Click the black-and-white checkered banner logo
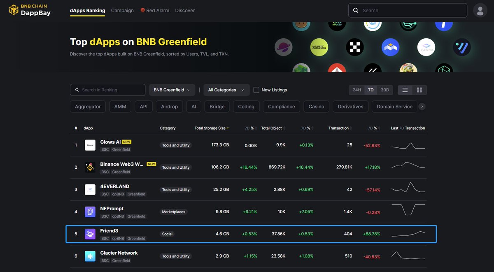The image size is (494, 272). (354, 47)
